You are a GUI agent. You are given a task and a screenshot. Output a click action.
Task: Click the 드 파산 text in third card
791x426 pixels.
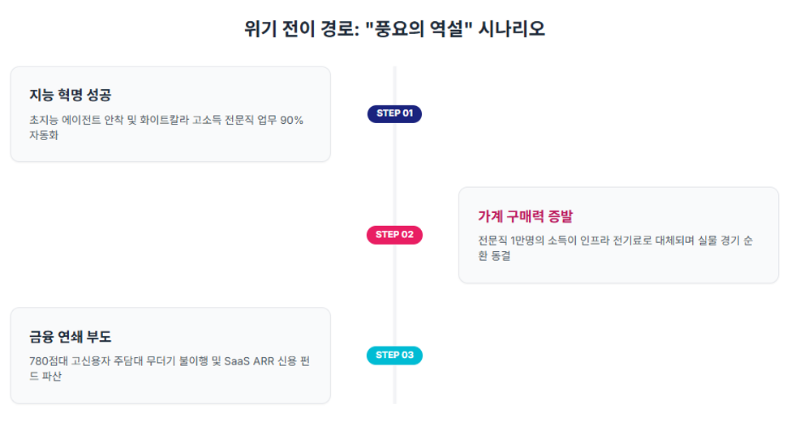point(45,376)
